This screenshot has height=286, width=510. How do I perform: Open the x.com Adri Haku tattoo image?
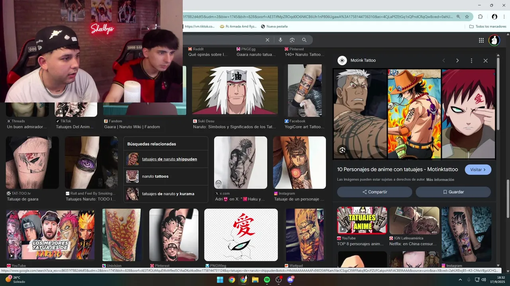[241, 162]
